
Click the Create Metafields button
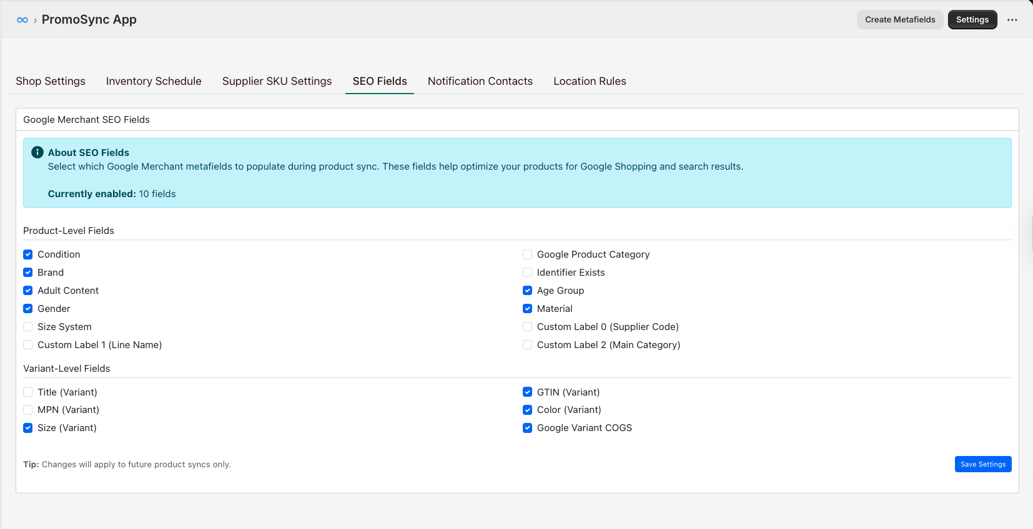(900, 20)
